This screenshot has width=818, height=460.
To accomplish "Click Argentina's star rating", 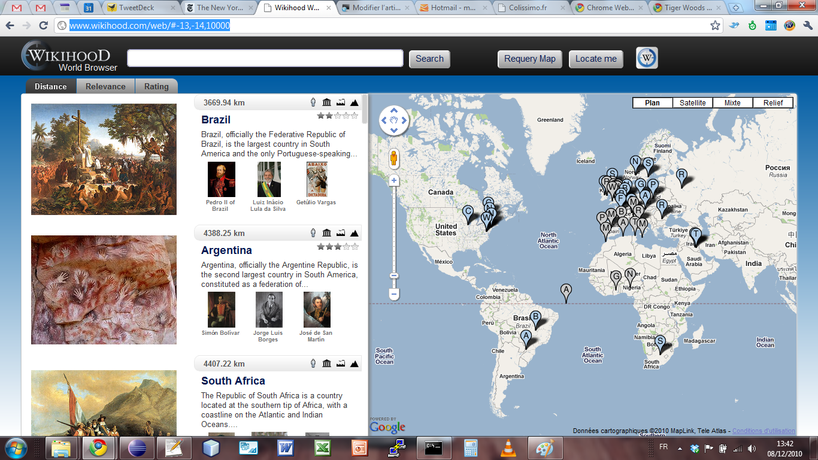I will pos(338,246).
